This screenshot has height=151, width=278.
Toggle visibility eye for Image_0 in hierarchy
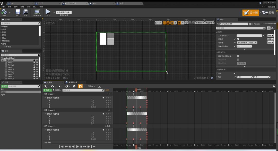click(37, 63)
